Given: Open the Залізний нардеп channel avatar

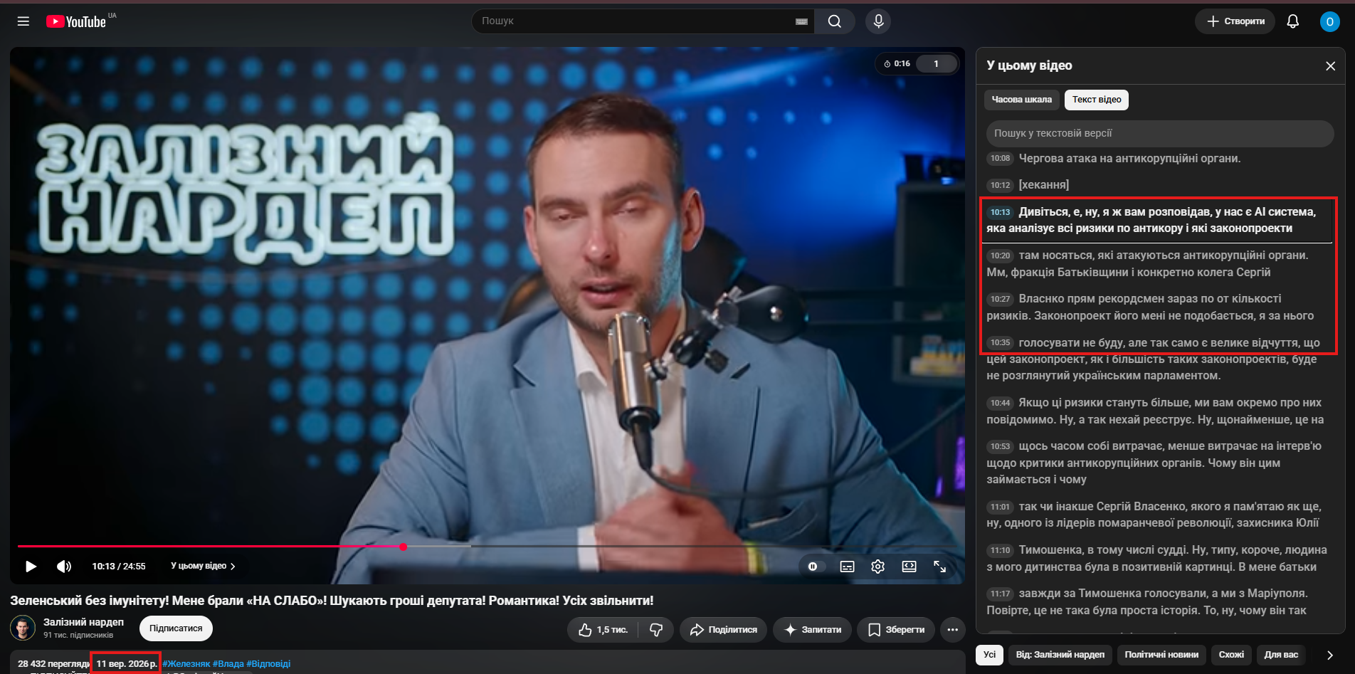Looking at the screenshot, I should point(23,628).
